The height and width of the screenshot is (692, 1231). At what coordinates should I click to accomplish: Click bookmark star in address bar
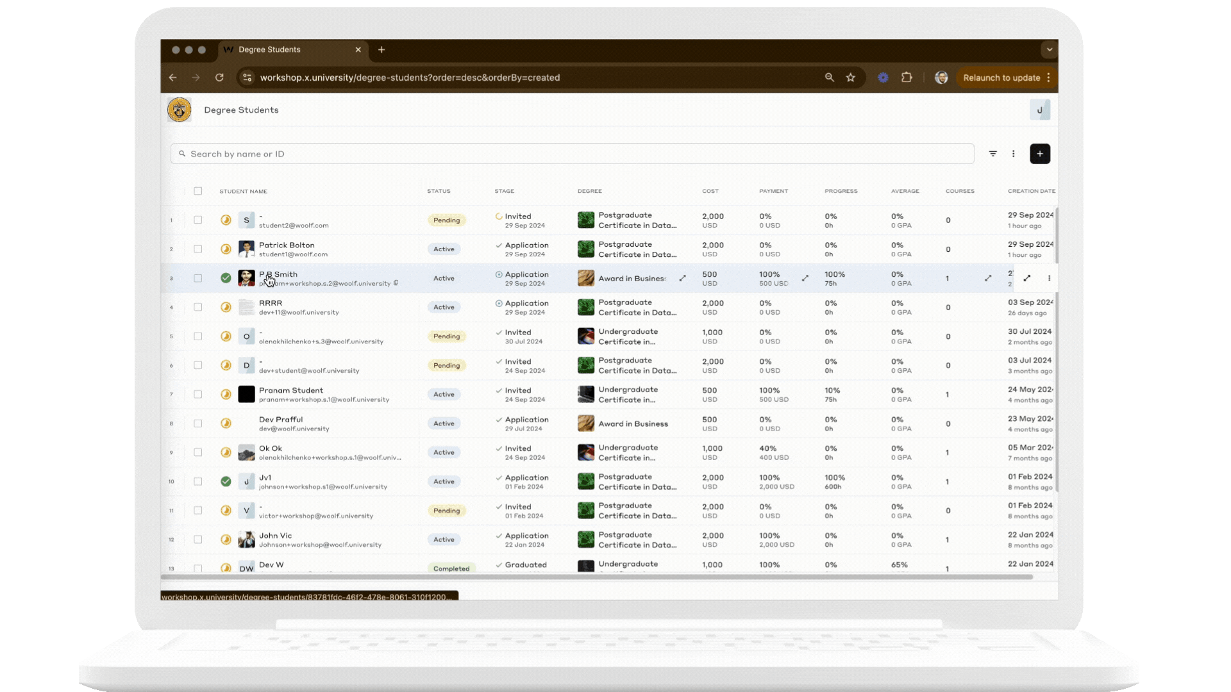point(850,78)
